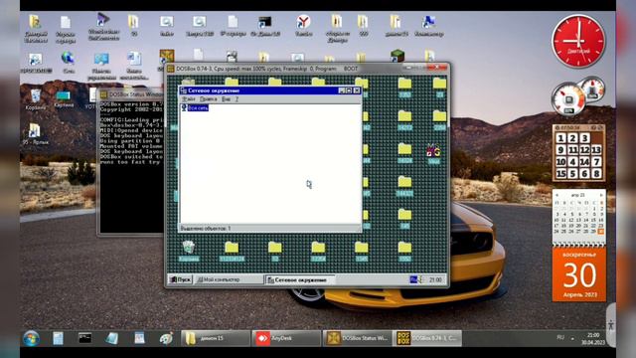Open the folder named 999 on desktop
636x358 pixels.
363,26
